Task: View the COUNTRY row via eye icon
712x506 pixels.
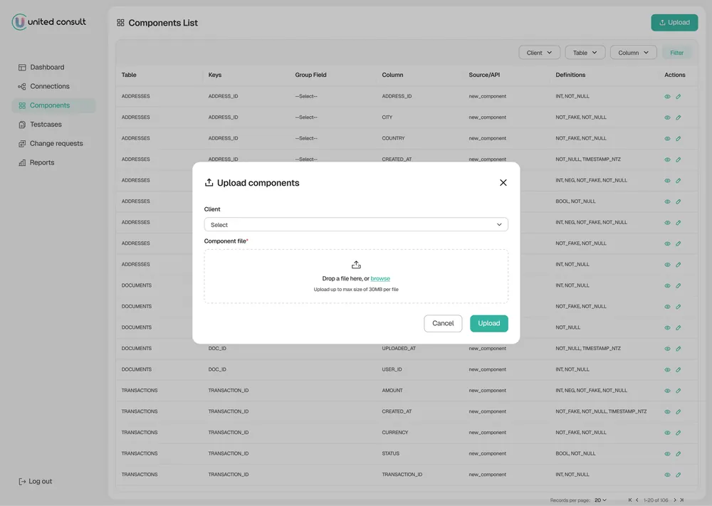Action: coord(667,138)
